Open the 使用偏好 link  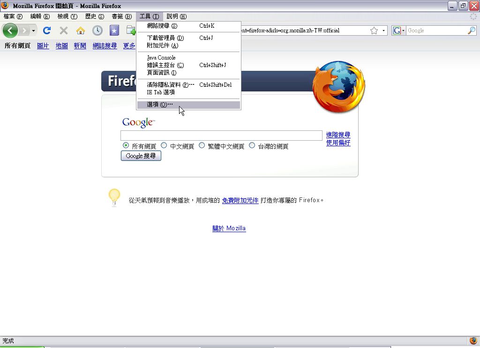(x=338, y=143)
